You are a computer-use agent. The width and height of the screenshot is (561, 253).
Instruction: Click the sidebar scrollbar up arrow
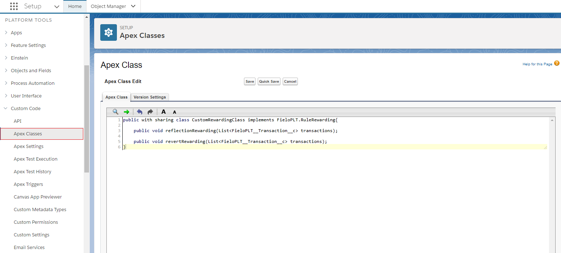(x=87, y=17)
